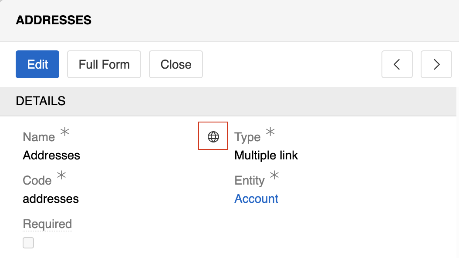This screenshot has height=258, width=459.
Task: Go to the previous record arrow
Action: tap(397, 64)
